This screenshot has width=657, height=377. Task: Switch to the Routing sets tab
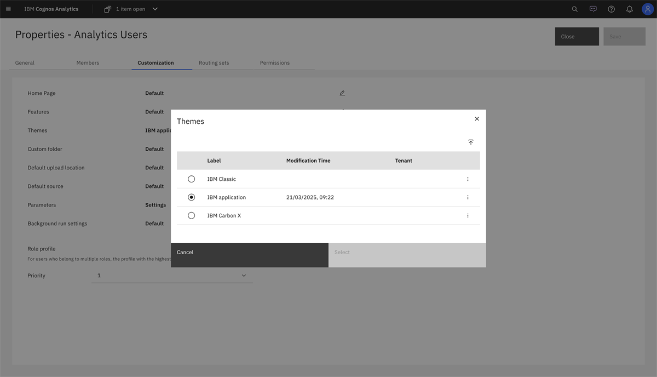click(x=214, y=63)
